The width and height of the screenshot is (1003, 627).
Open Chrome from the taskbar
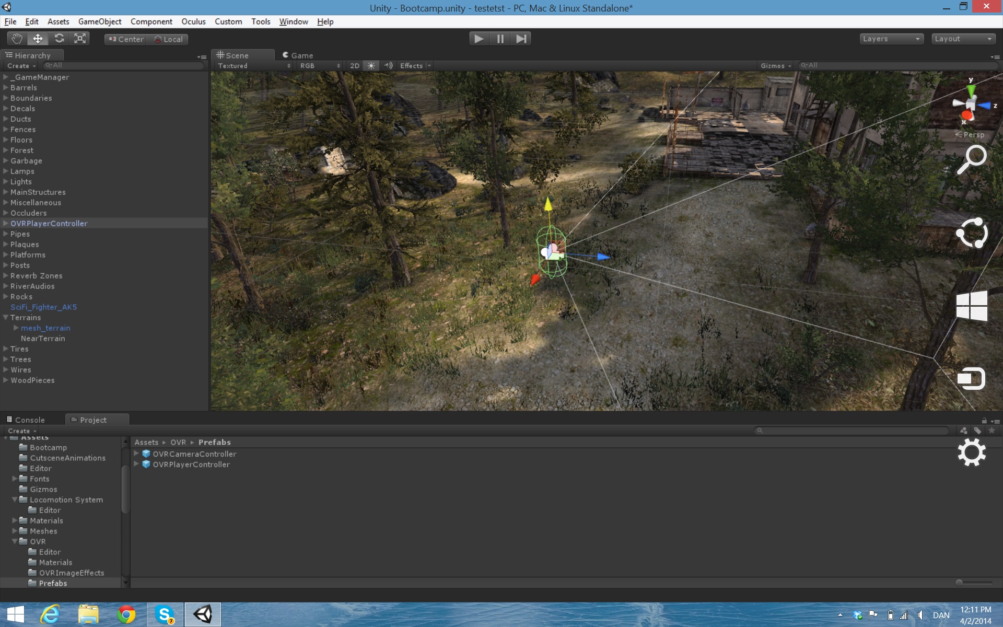[x=126, y=614]
